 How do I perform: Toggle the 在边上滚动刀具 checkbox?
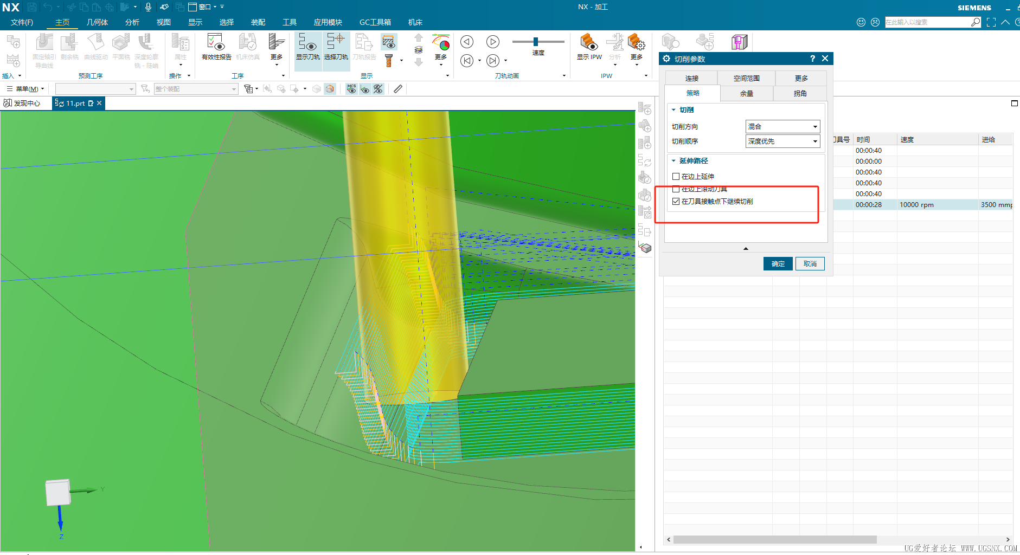(x=676, y=189)
